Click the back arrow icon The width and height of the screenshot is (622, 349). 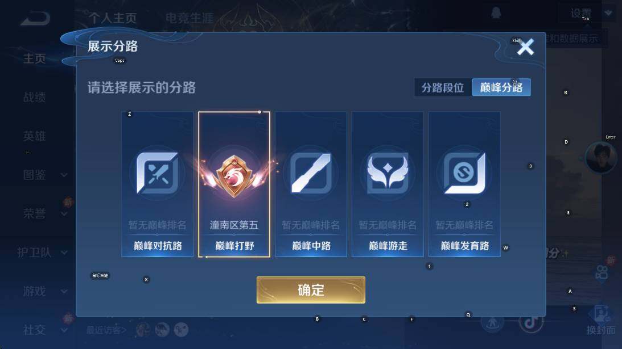point(35,18)
